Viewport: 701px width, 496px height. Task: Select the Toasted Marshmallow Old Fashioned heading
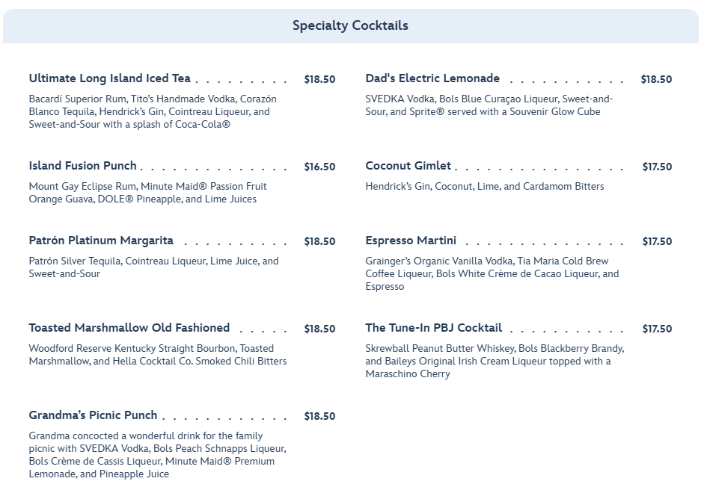(129, 328)
